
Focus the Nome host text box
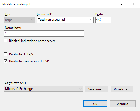point(44,33)
